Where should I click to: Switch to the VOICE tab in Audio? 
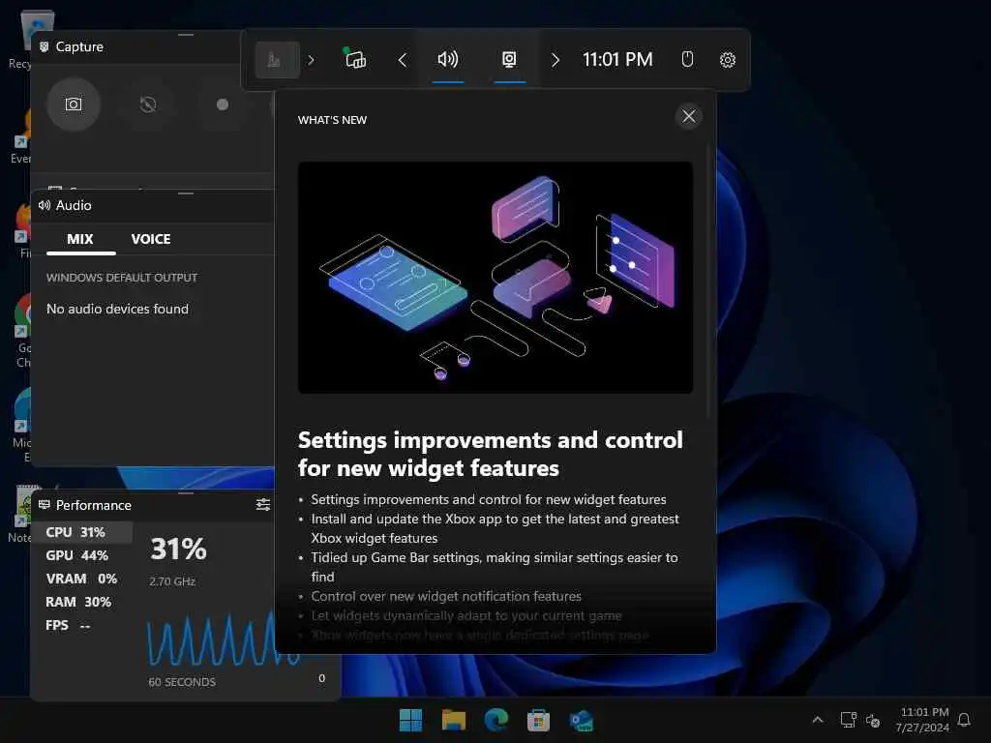[151, 239]
